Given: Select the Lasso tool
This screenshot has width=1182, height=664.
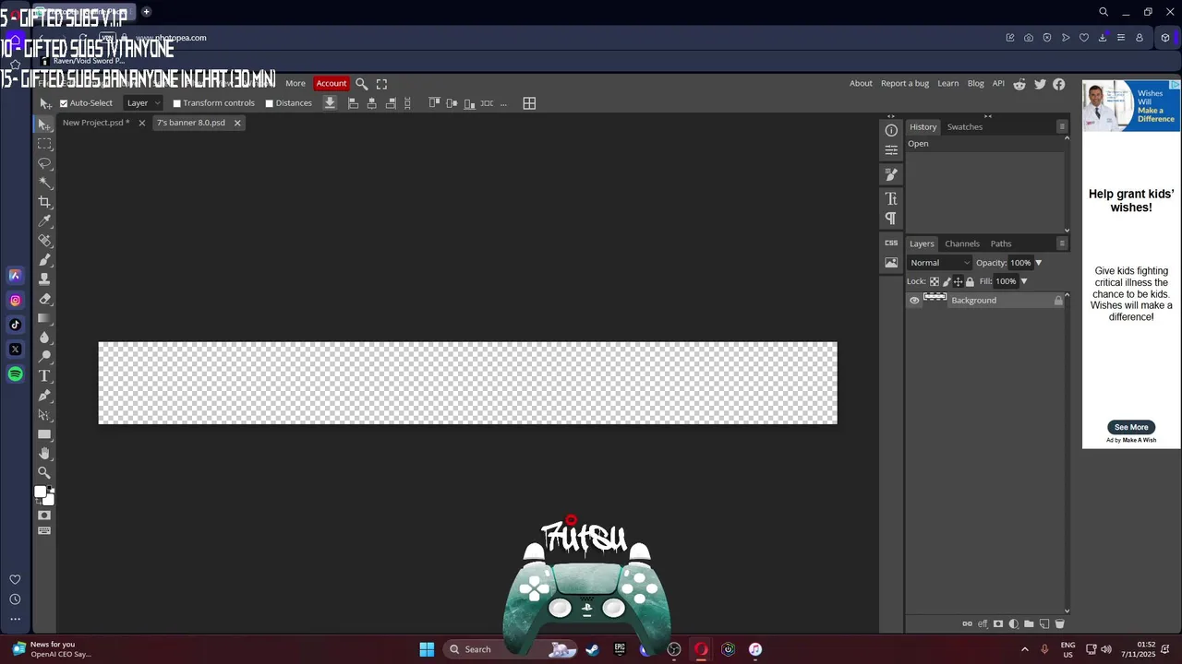Looking at the screenshot, I should (44, 163).
